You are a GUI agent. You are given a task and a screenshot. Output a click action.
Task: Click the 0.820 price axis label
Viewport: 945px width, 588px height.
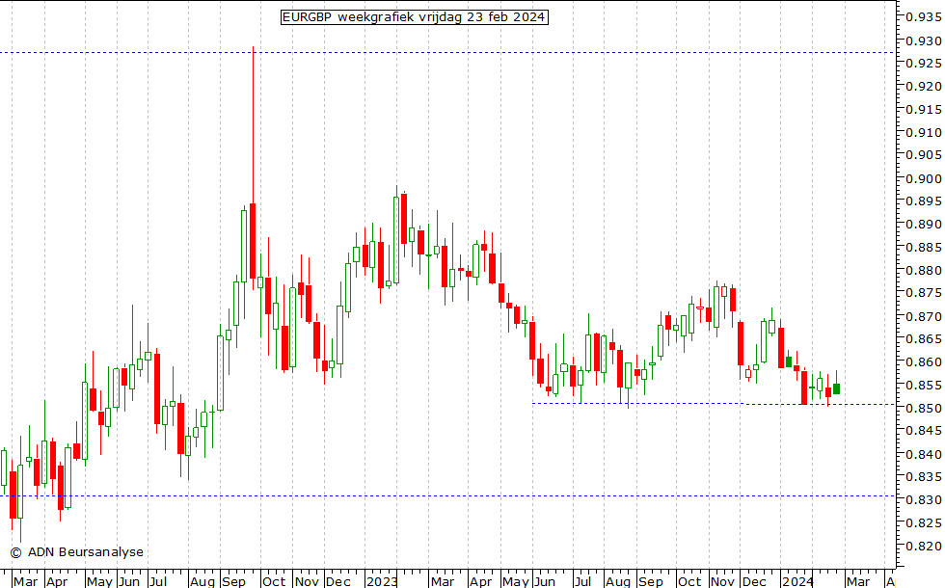(x=925, y=546)
